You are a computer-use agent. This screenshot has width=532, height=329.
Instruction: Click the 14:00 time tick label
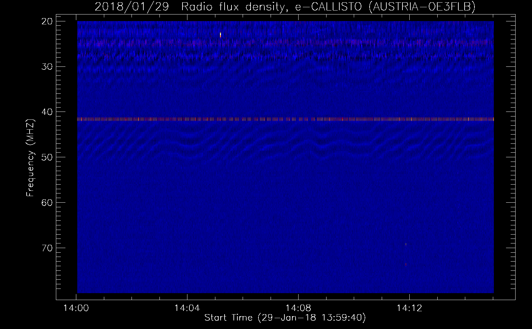(x=76, y=308)
